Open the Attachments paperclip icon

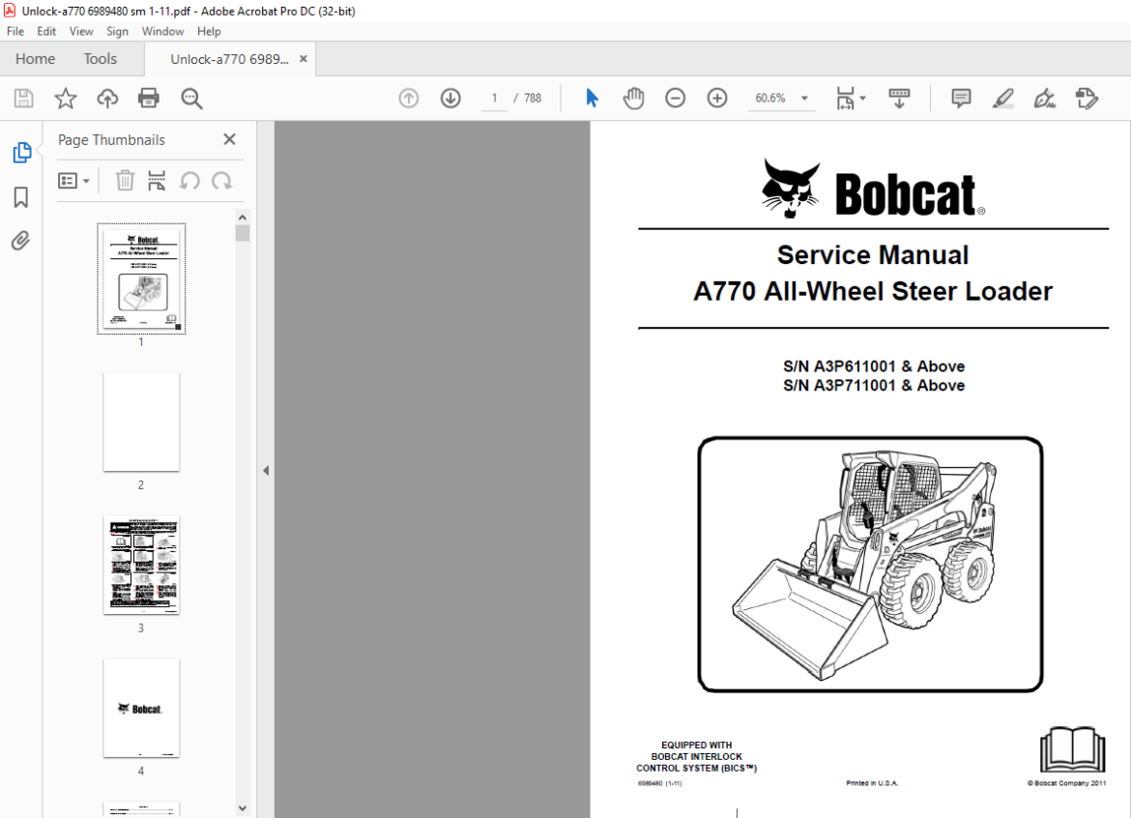pyautogui.click(x=21, y=240)
